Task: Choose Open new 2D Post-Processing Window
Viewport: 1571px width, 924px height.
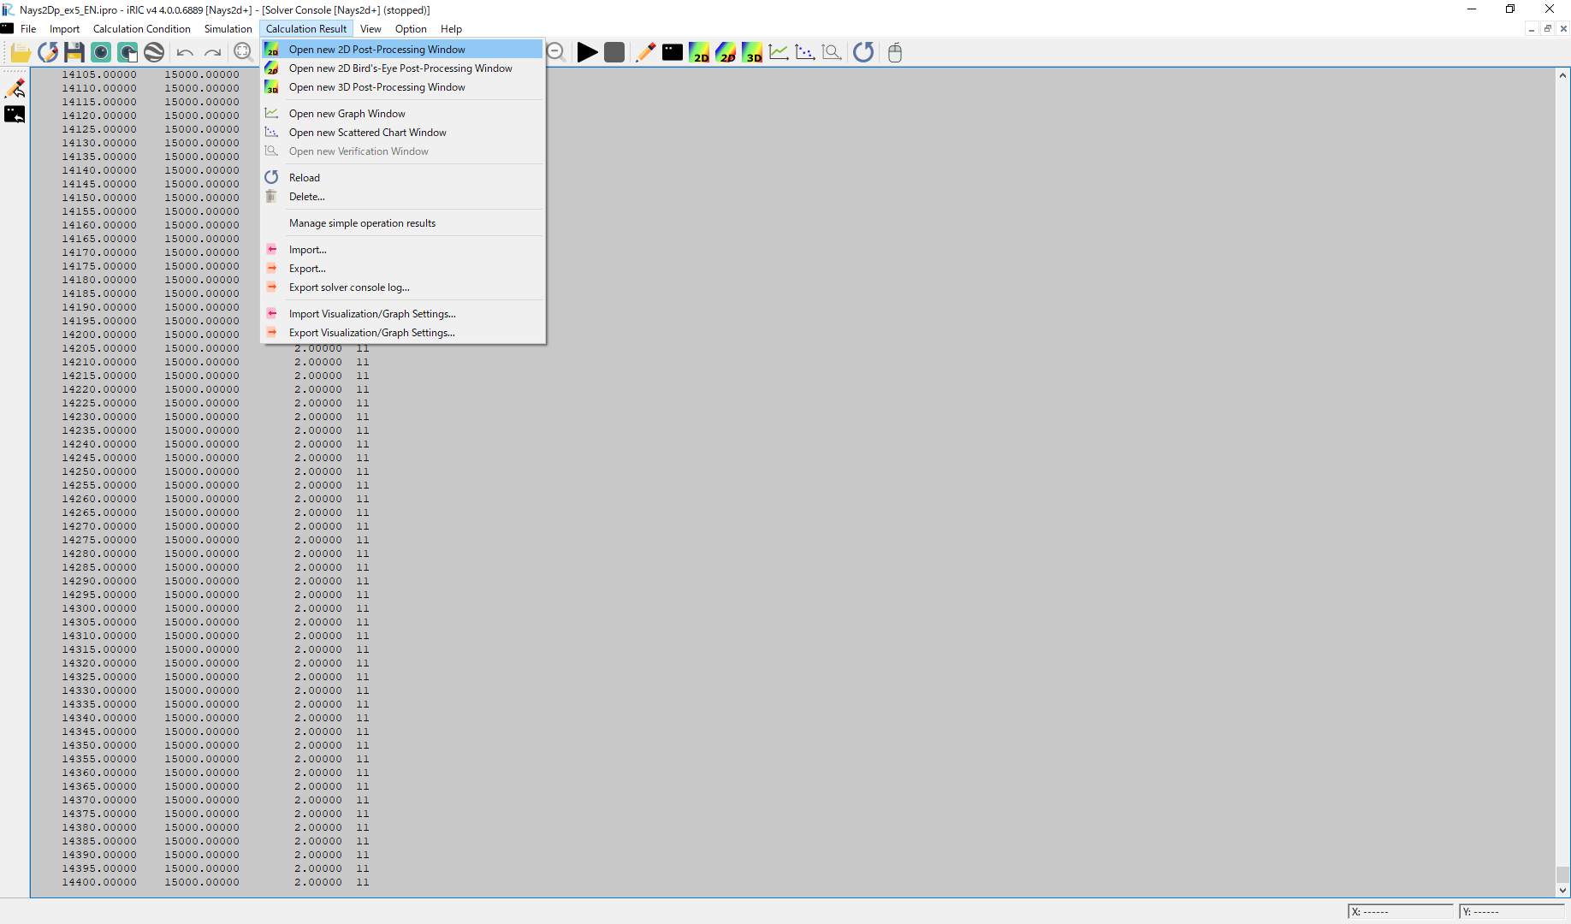Action: pos(402,50)
